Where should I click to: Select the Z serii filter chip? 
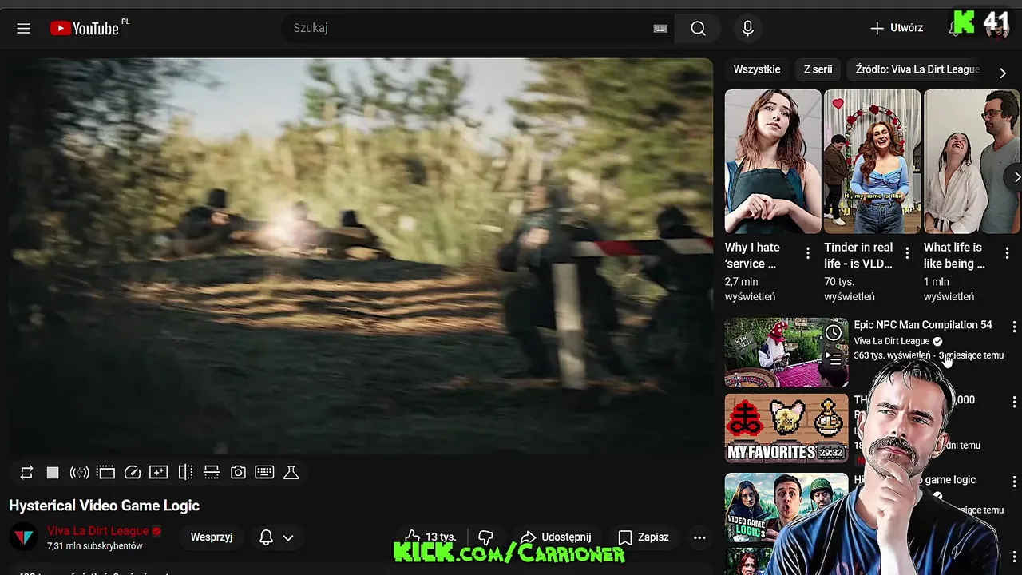click(x=818, y=69)
